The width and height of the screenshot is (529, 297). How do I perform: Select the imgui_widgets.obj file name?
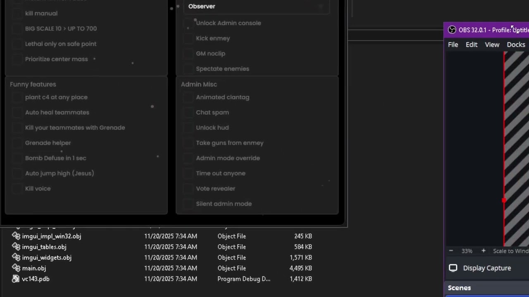point(47,258)
